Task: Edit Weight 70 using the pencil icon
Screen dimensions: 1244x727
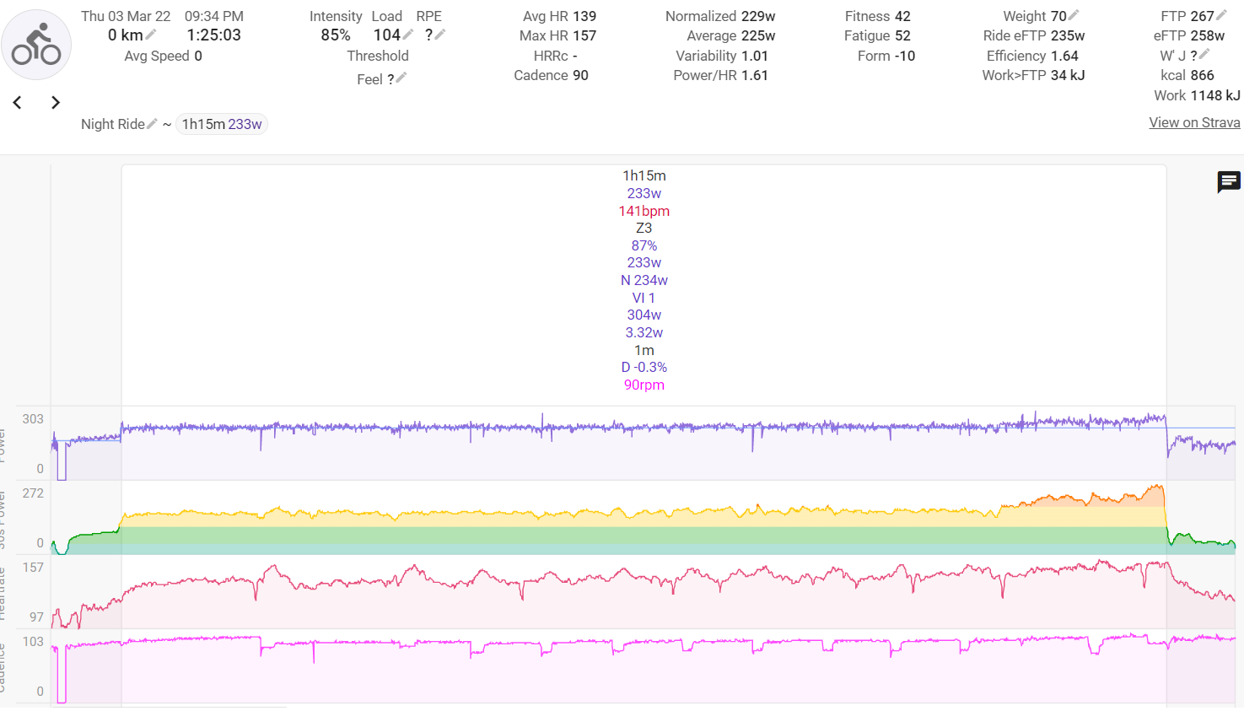Action: click(1074, 15)
